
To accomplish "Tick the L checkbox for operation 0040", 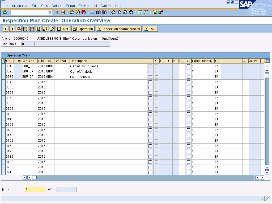I will pos(150,82).
